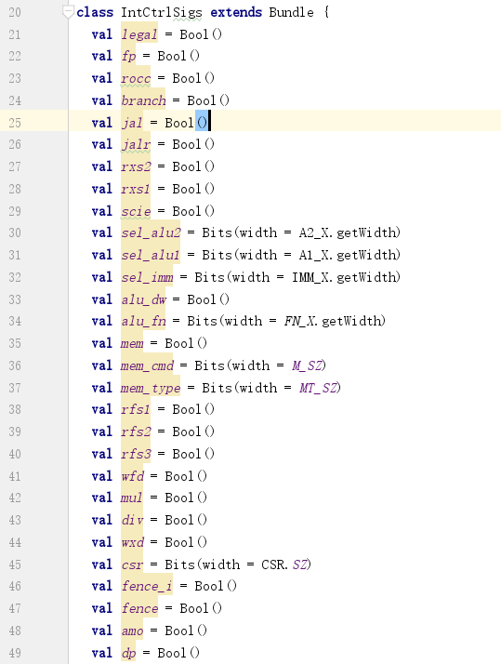
Task: Click the amo variable name
Action: click(132, 631)
